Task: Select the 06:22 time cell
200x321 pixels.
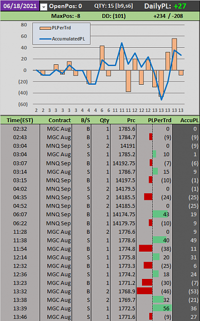Action: (20, 223)
